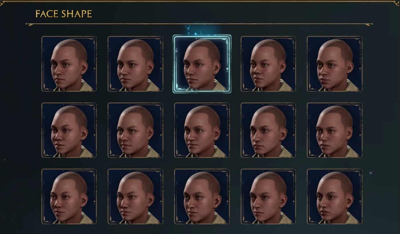Image resolution: width=400 pixels, height=234 pixels.
Task: Select the fourth face shape in bottom row
Action: (x=268, y=196)
